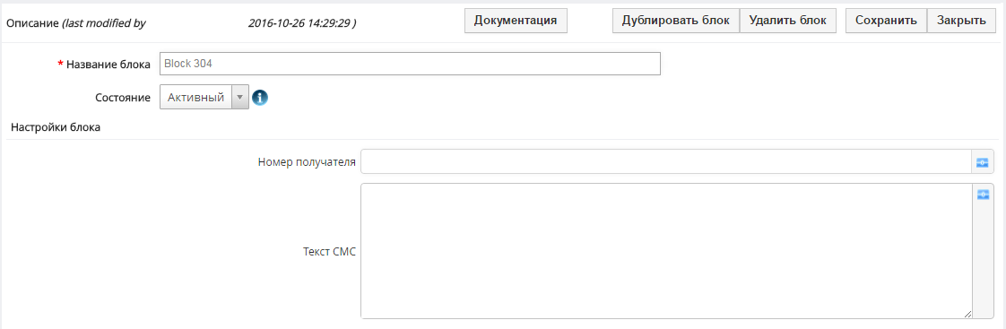The width and height of the screenshot is (1006, 329).
Task: Close the editor with the Закрыть button
Action: tap(961, 21)
